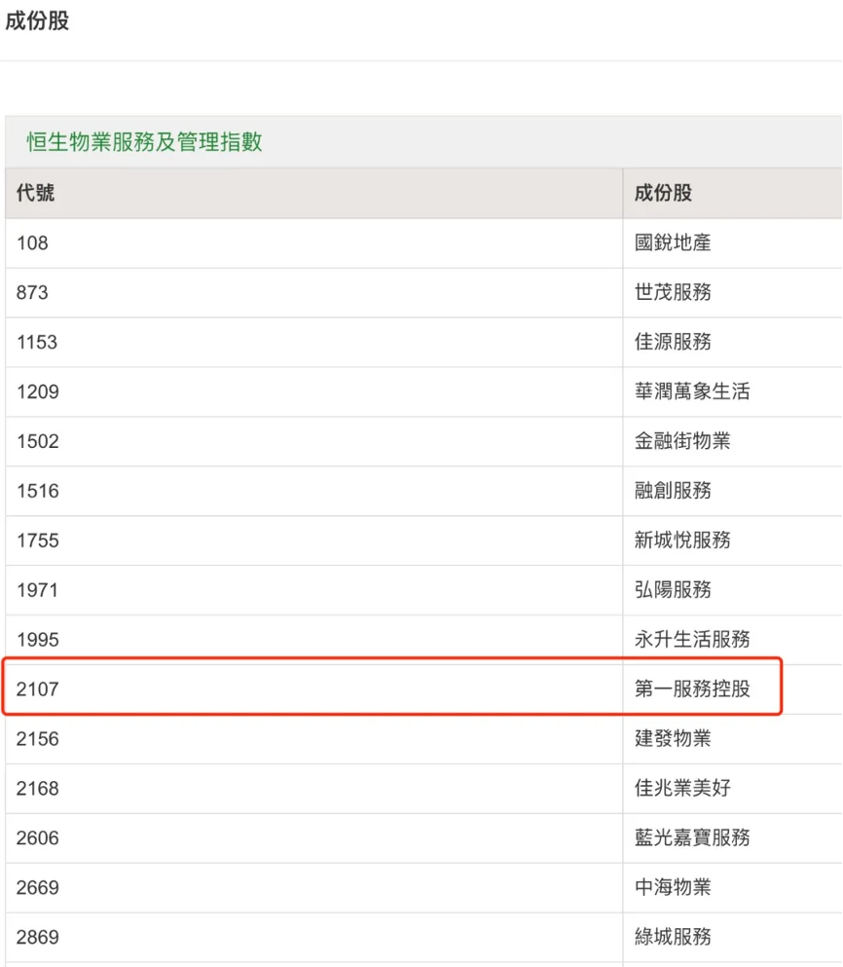Select 世茂服務 in the constituent list
This screenshot has height=967, width=843.
coord(673,292)
